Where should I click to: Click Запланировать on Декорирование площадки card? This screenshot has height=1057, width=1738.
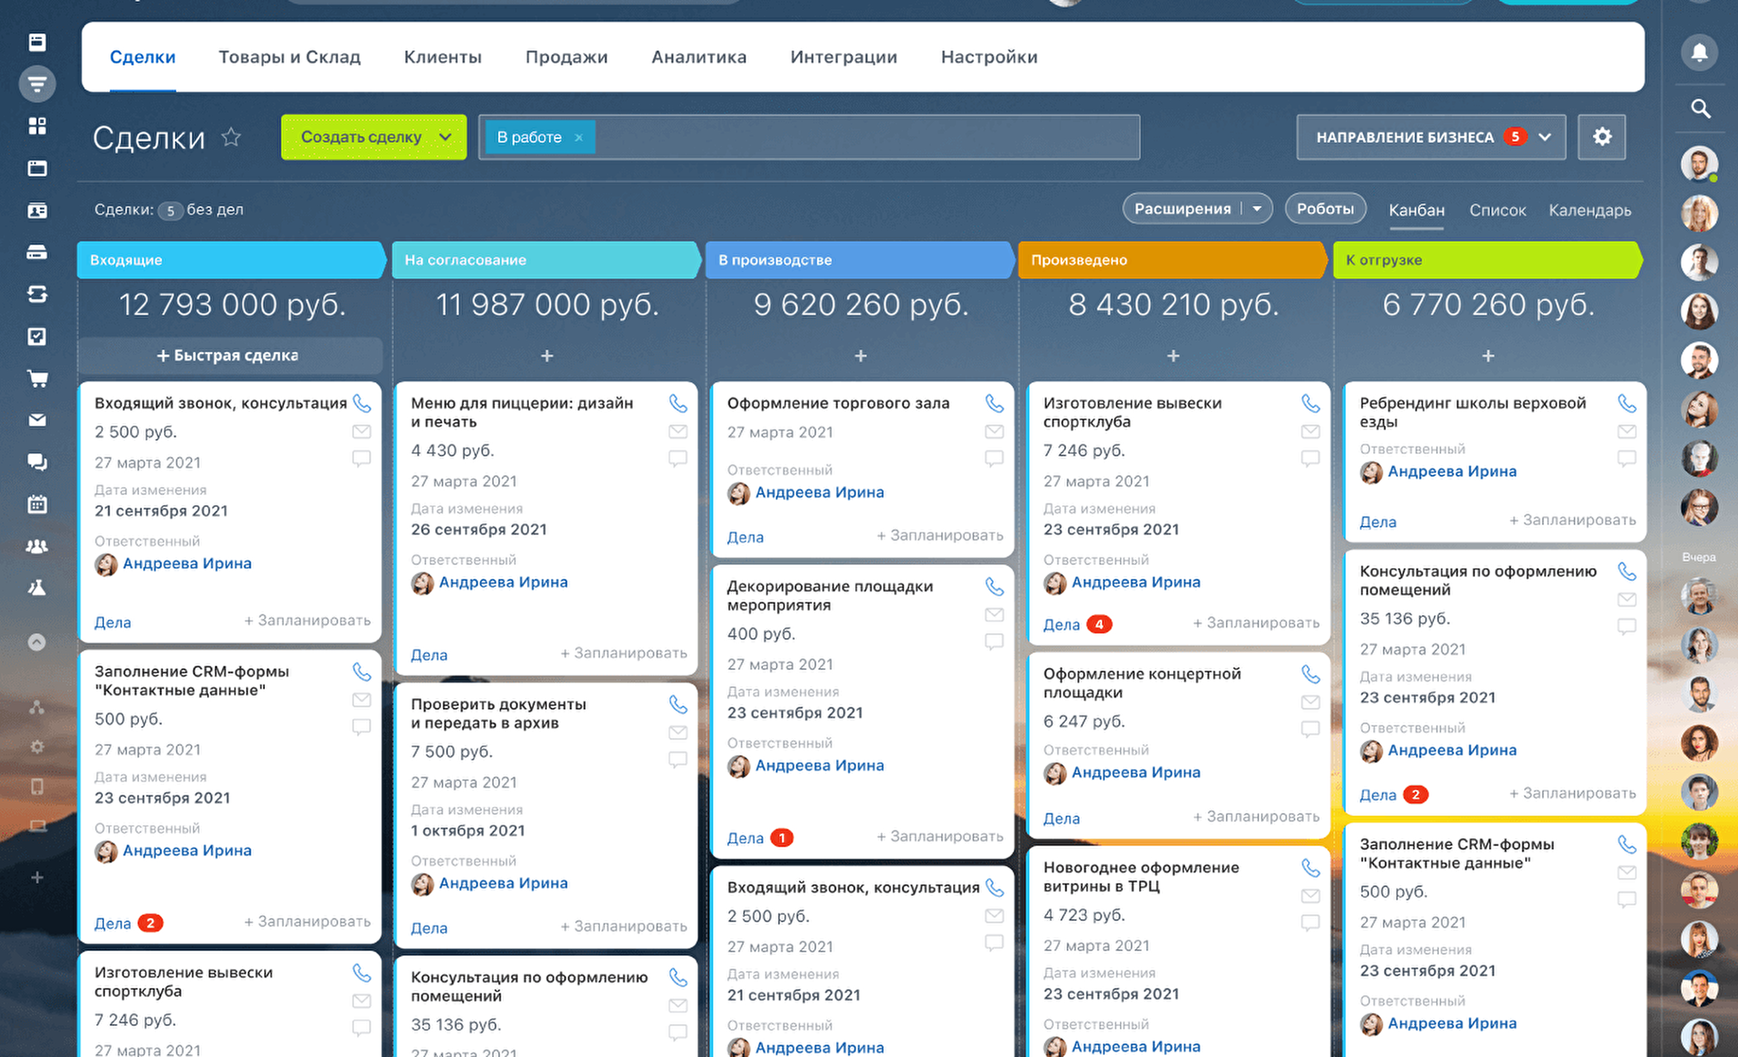pyautogui.click(x=940, y=836)
